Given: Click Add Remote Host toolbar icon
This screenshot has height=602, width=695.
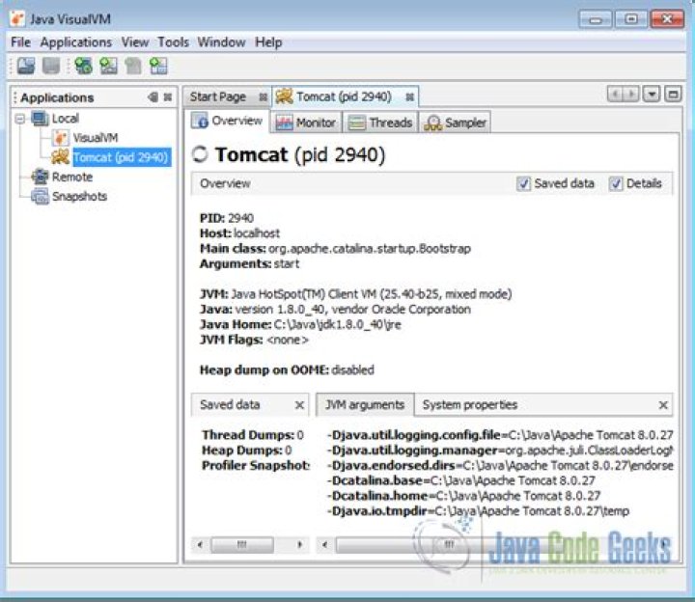Looking at the screenshot, I should click(108, 66).
